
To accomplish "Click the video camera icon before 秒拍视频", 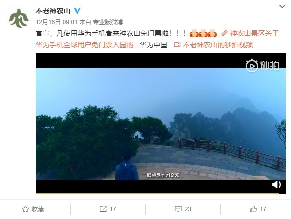I will [x=177, y=45].
